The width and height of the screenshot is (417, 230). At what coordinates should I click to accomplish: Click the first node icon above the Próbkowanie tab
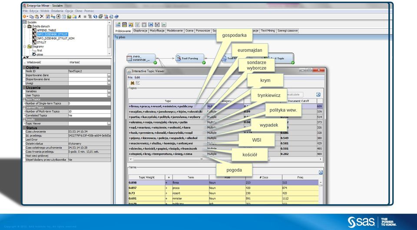coord(118,25)
